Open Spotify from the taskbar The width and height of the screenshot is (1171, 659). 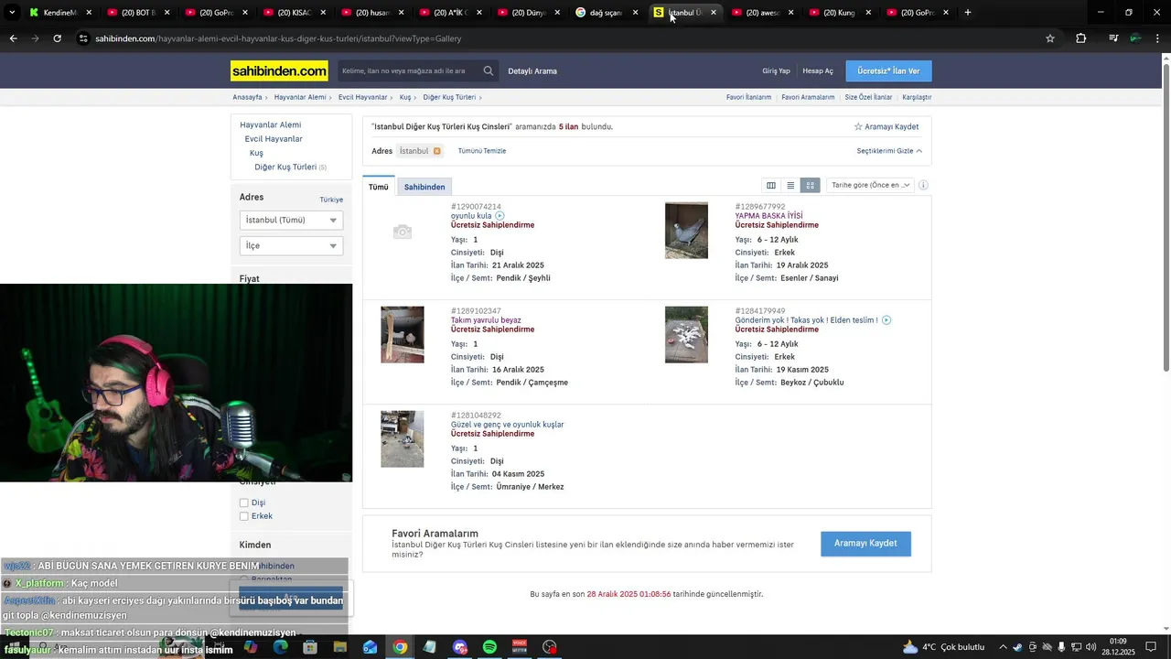click(489, 647)
